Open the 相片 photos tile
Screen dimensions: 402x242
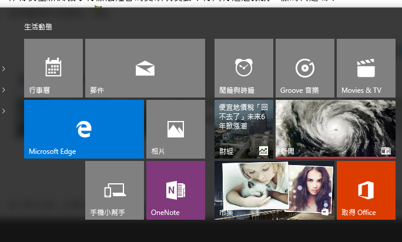176,129
